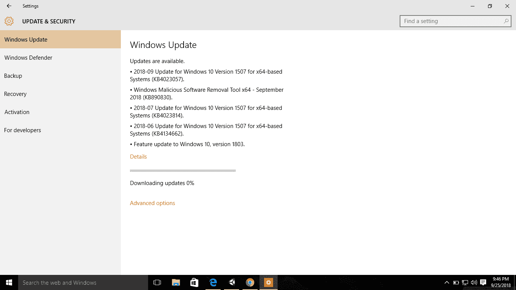Open Advanced options link
Screen dimensions: 516x290
tap(153, 203)
